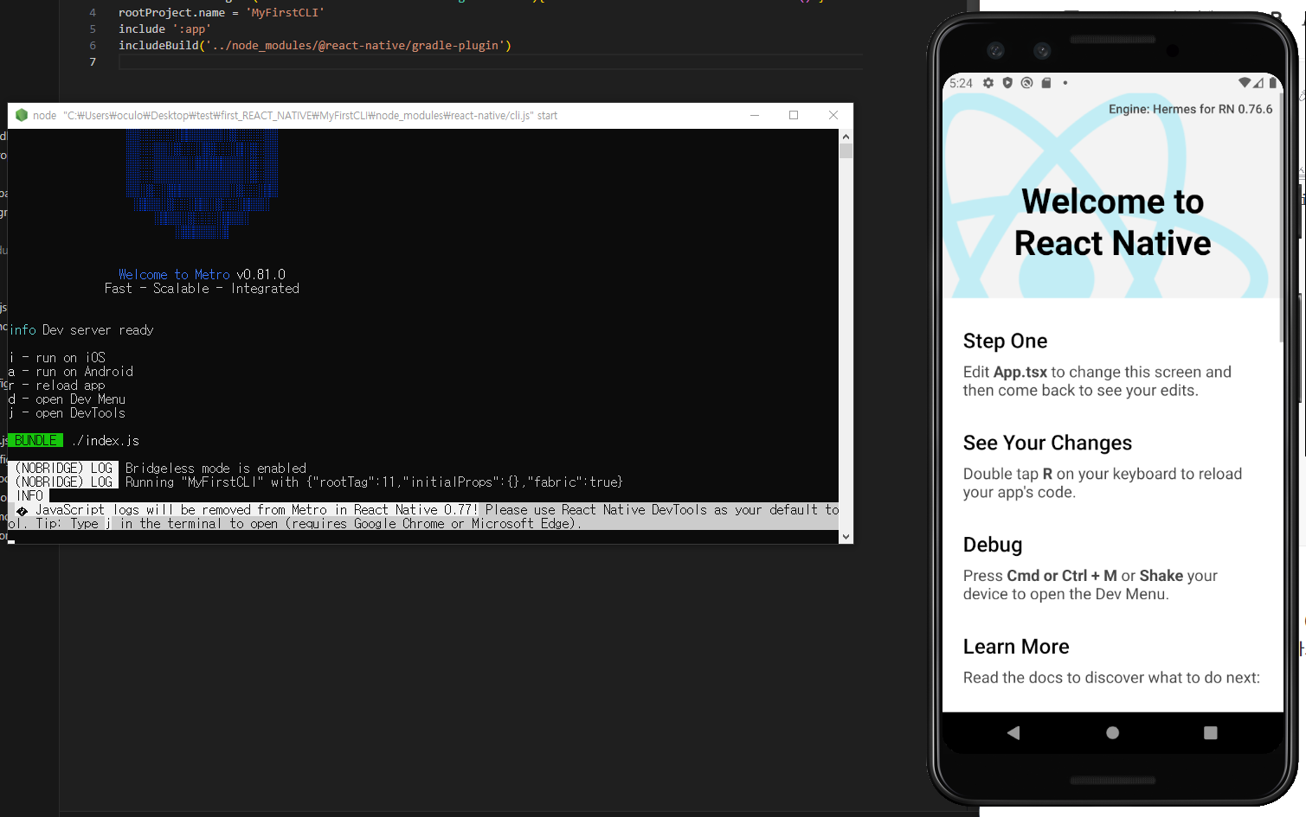1306x817 pixels.
Task: Click 'Running "MyFirstCLI"' log line
Action: click(374, 482)
